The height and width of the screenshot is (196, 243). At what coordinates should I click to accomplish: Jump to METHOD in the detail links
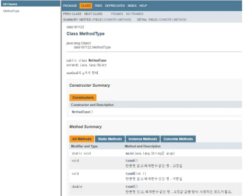point(180,20)
